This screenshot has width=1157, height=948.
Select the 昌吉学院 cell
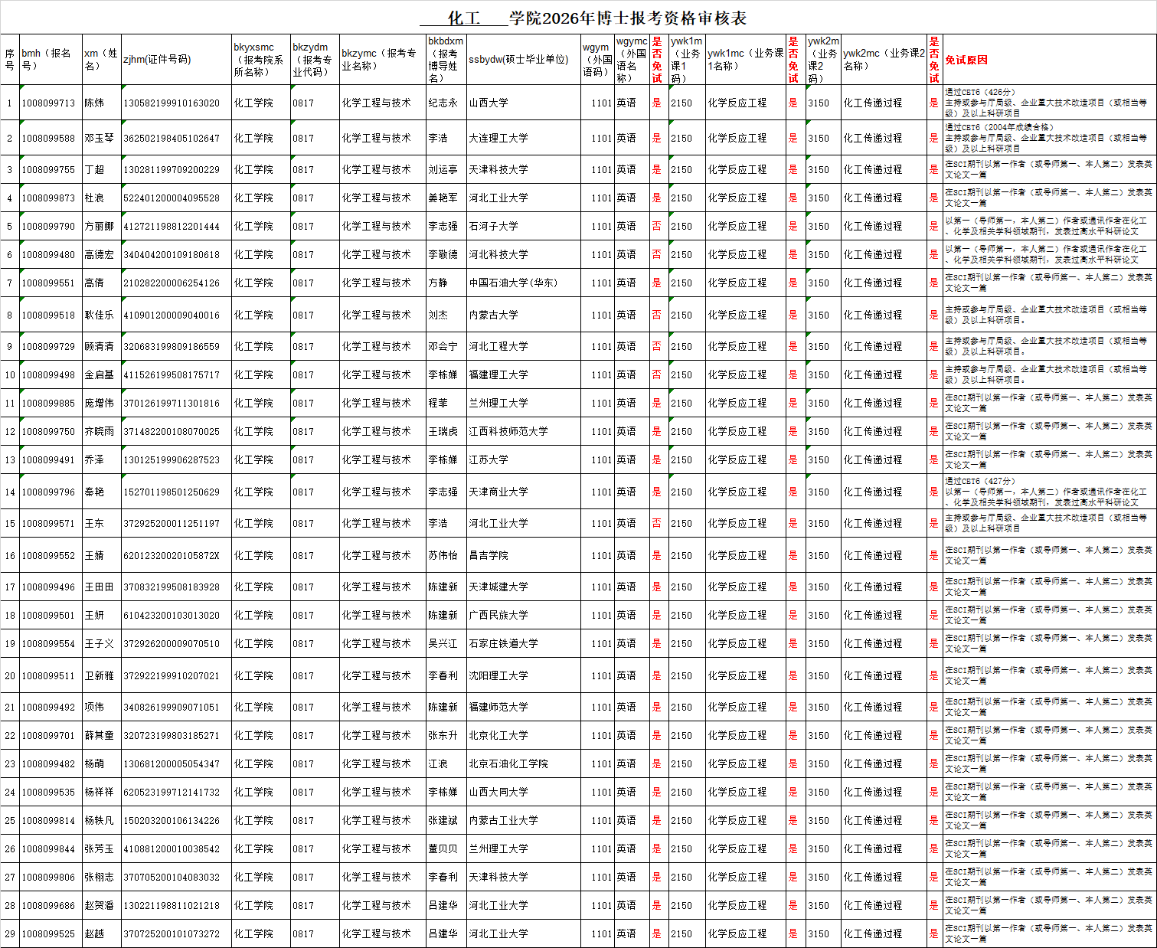pos(489,555)
